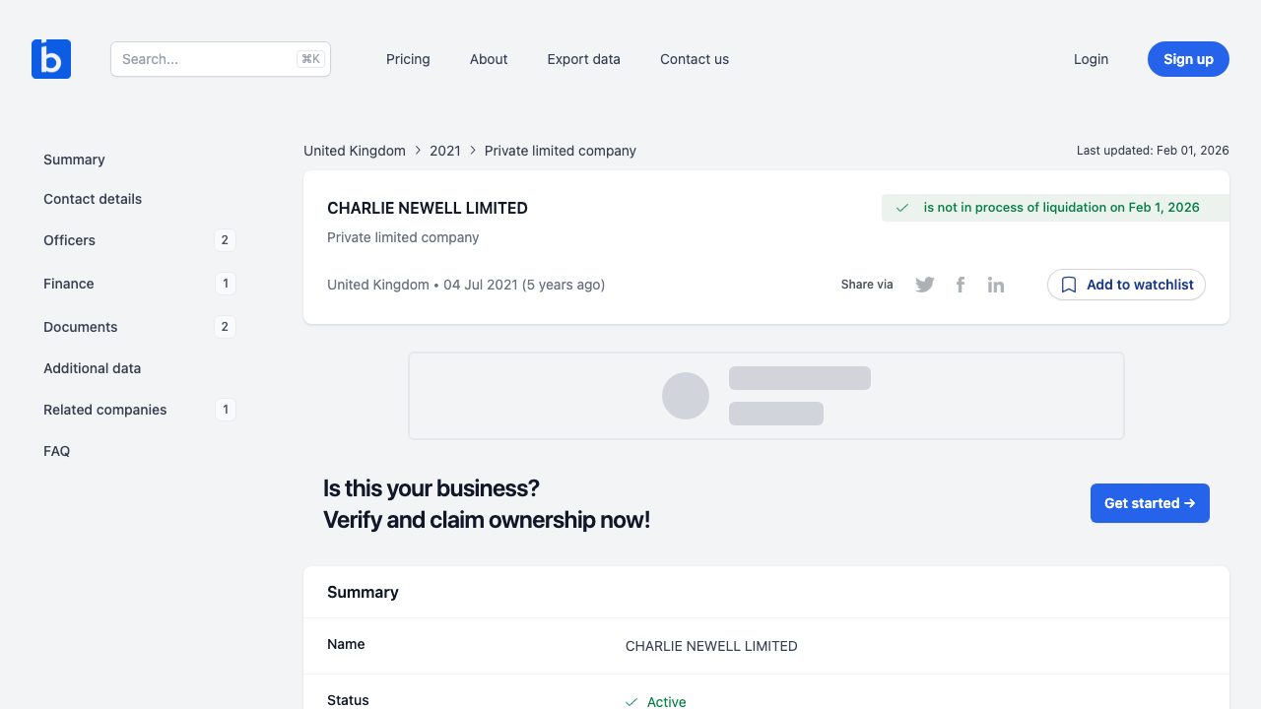Image resolution: width=1261 pixels, height=709 pixels.
Task: Click United Kingdom breadcrumb link
Action: tap(355, 151)
